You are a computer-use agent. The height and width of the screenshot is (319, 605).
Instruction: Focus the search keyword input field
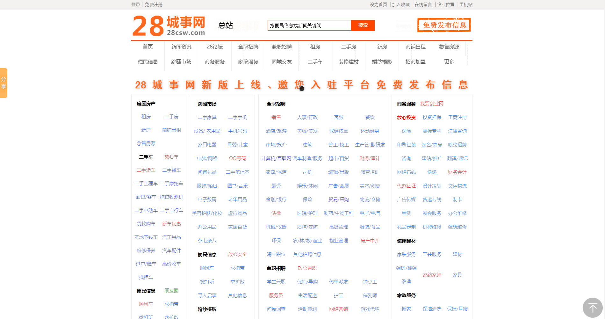click(x=309, y=25)
